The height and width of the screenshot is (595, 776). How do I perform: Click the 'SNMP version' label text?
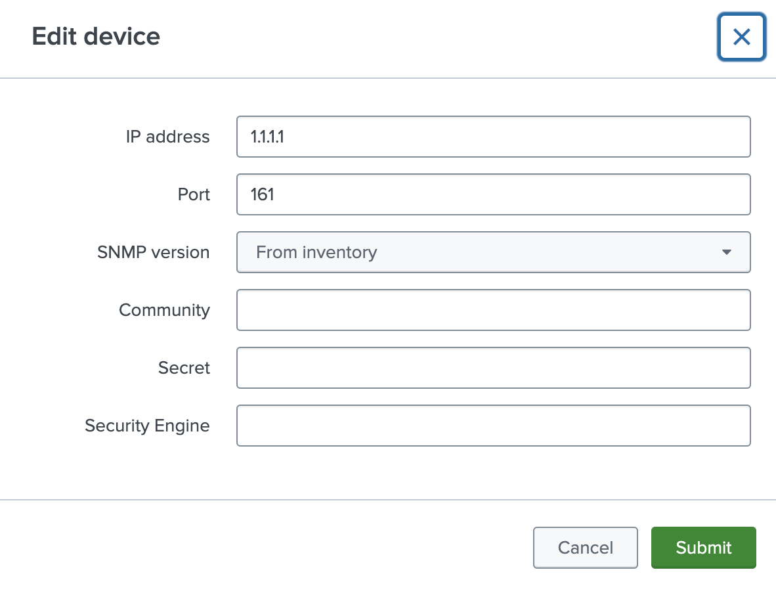pos(153,252)
